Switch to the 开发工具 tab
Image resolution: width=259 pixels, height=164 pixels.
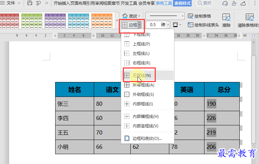(x=129, y=3)
